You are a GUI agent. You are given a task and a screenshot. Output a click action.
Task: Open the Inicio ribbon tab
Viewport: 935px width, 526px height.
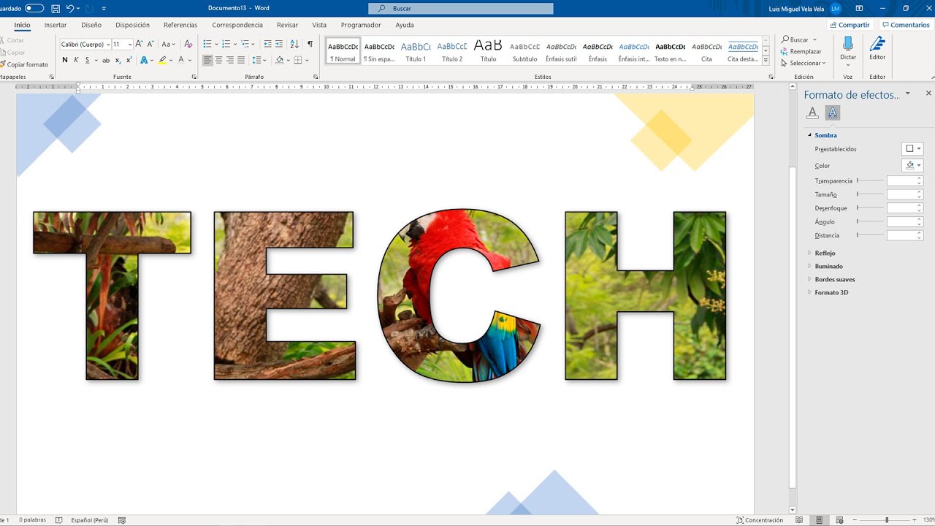22,25
